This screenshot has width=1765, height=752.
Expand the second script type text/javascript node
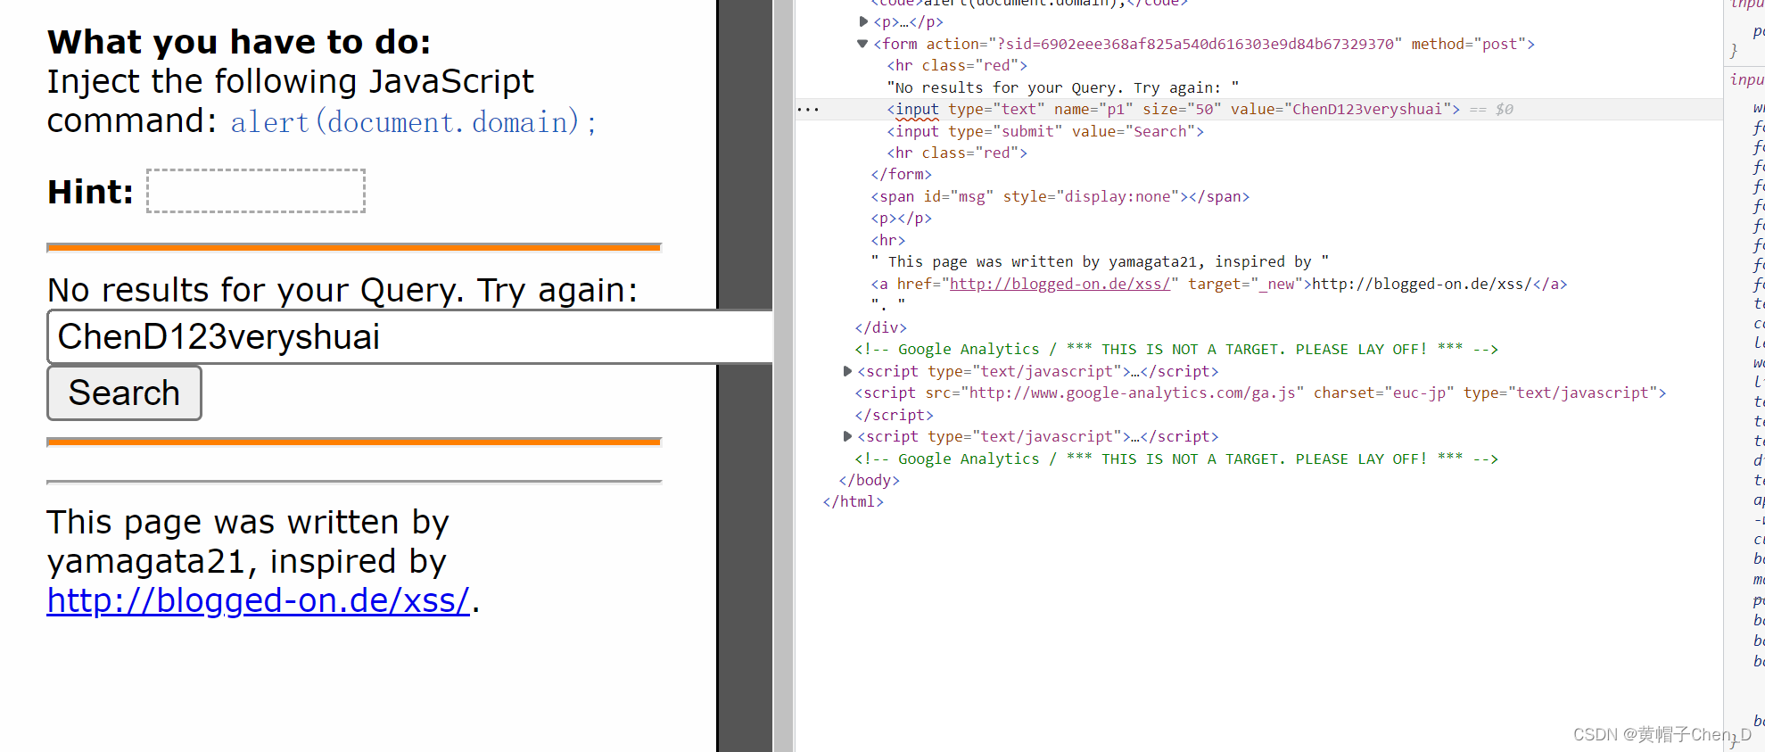(x=847, y=436)
